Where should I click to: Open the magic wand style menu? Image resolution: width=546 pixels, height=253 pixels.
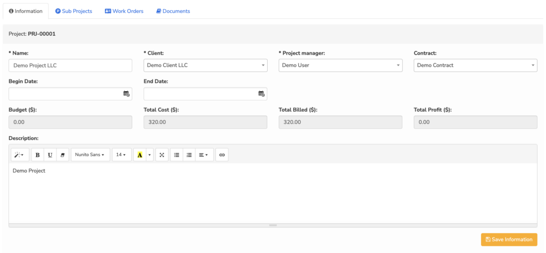click(x=20, y=155)
